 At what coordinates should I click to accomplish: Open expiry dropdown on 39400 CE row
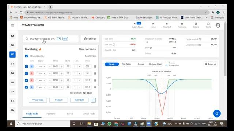41,87
